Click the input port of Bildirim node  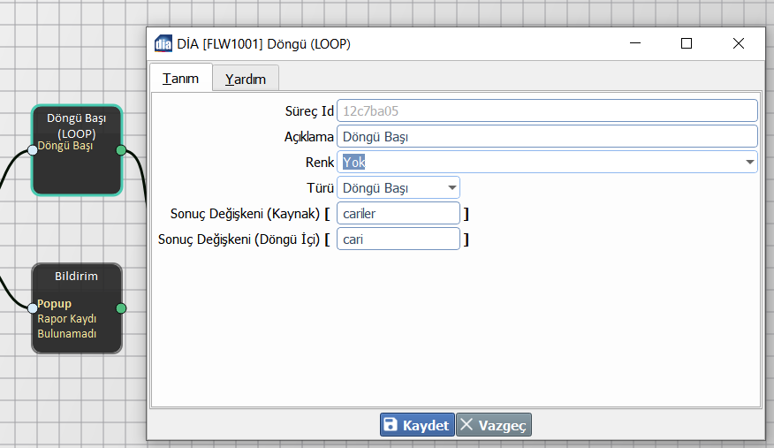33,308
